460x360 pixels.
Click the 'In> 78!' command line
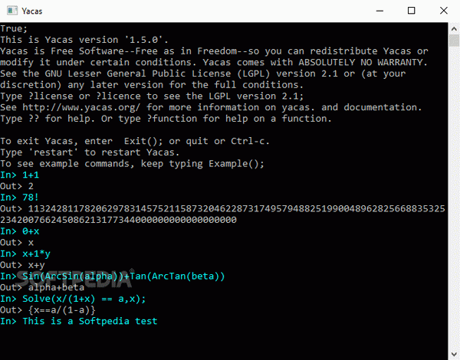19,198
